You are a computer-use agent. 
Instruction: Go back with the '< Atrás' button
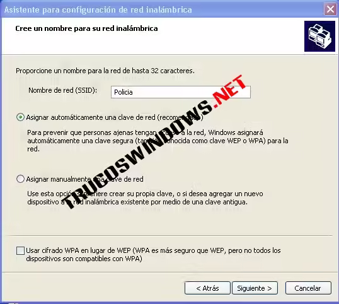click(207, 288)
